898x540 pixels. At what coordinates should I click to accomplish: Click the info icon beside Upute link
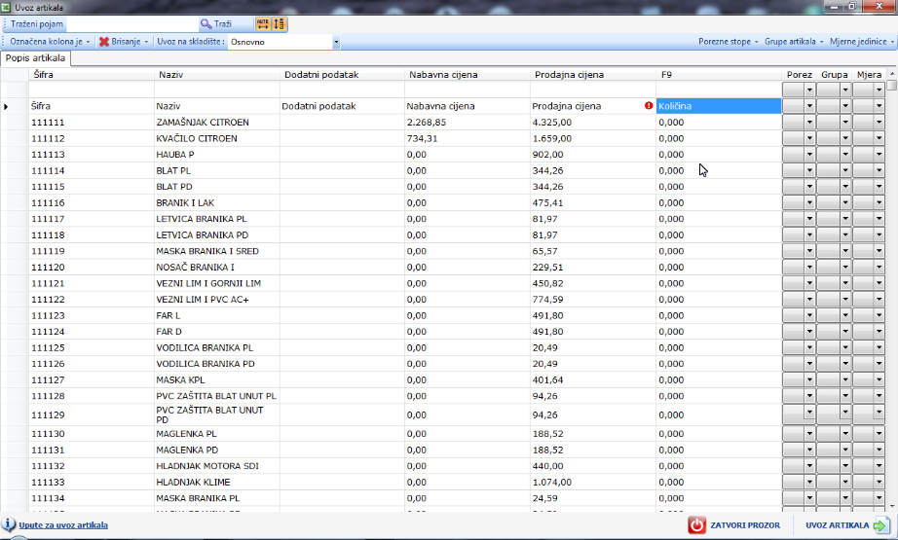9,524
